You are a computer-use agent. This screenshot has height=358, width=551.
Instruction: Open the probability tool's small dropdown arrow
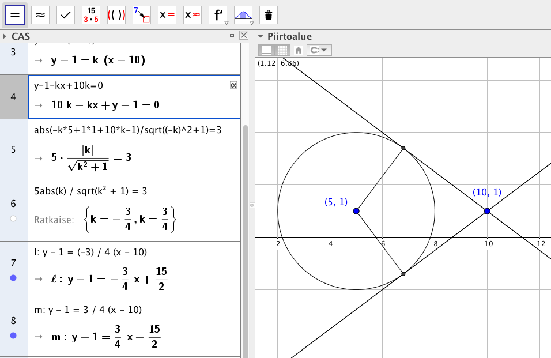[x=252, y=23]
